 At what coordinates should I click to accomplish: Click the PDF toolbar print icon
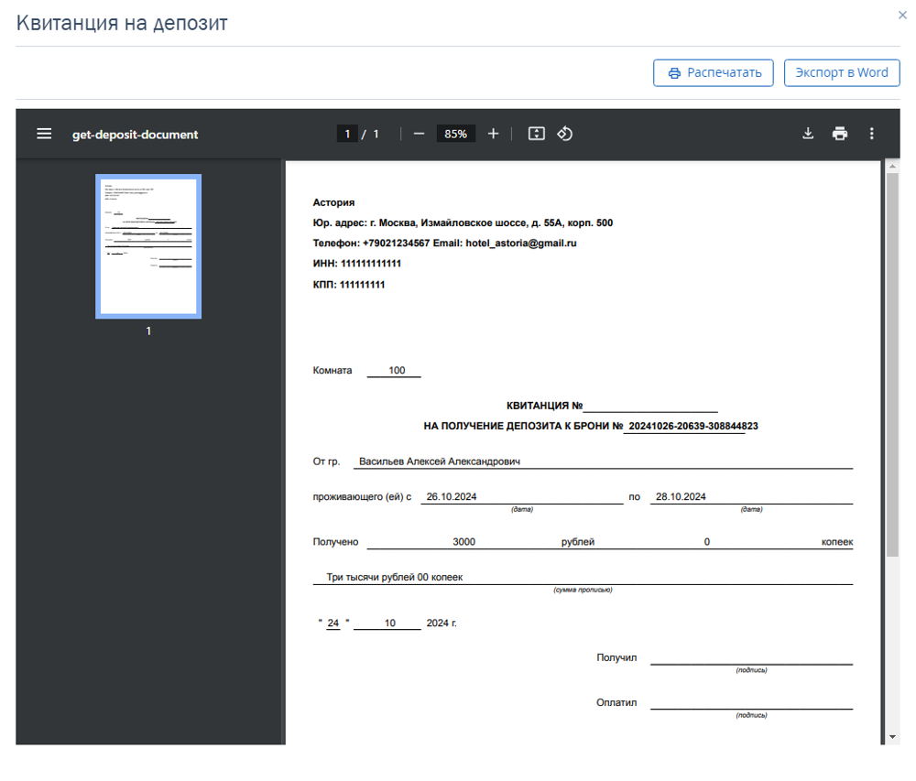[840, 134]
